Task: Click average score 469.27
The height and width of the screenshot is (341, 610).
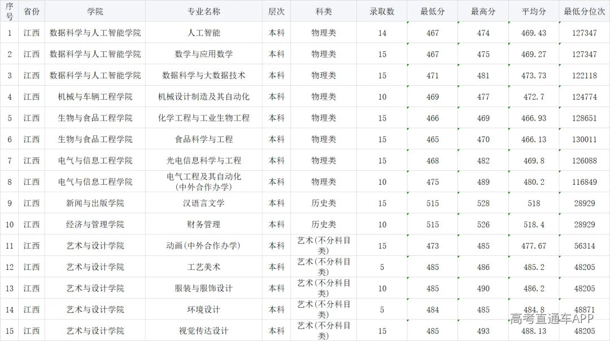Action: pos(534,54)
